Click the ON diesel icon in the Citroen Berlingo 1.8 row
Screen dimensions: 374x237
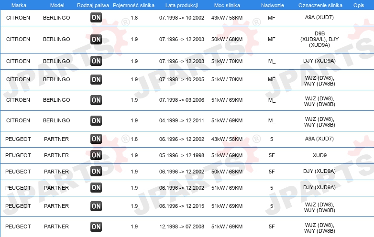[x=96, y=18]
